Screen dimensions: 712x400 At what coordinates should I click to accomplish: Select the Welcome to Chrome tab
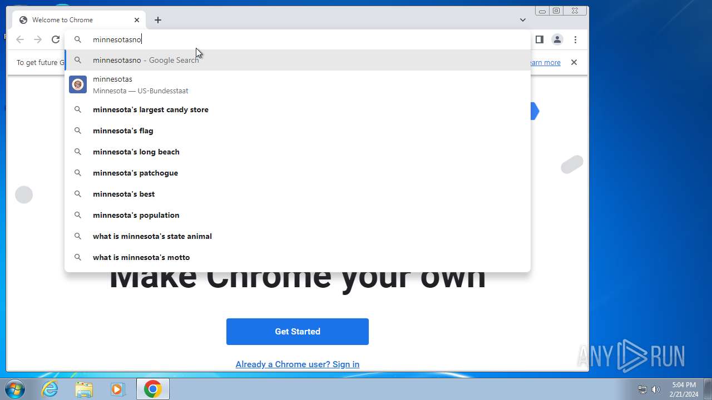(x=79, y=20)
